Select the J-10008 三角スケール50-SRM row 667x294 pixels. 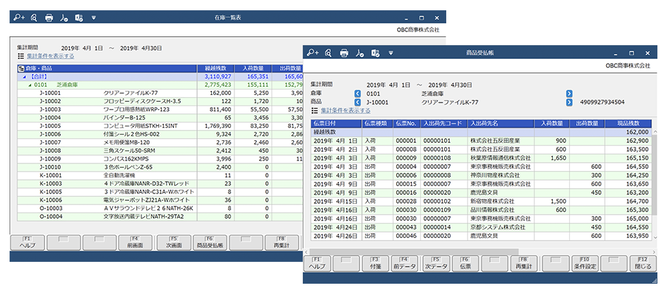coord(160,151)
